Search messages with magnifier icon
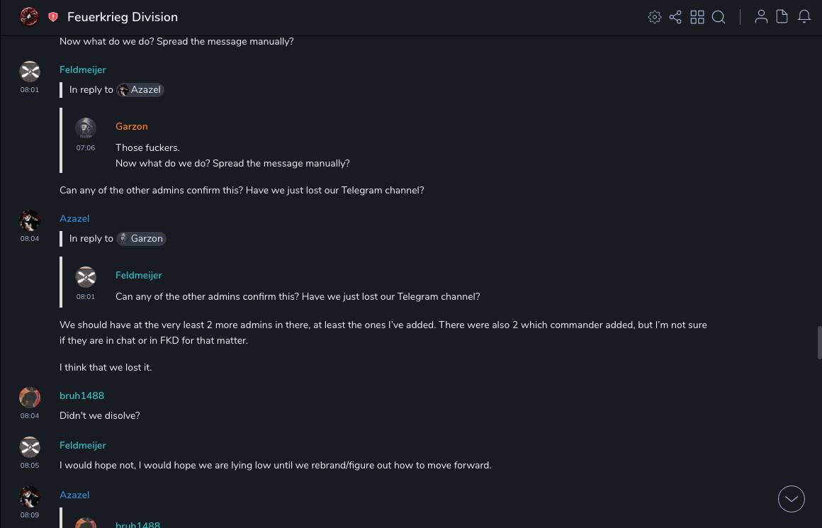Viewport: 822px width, 528px height. pos(719,17)
